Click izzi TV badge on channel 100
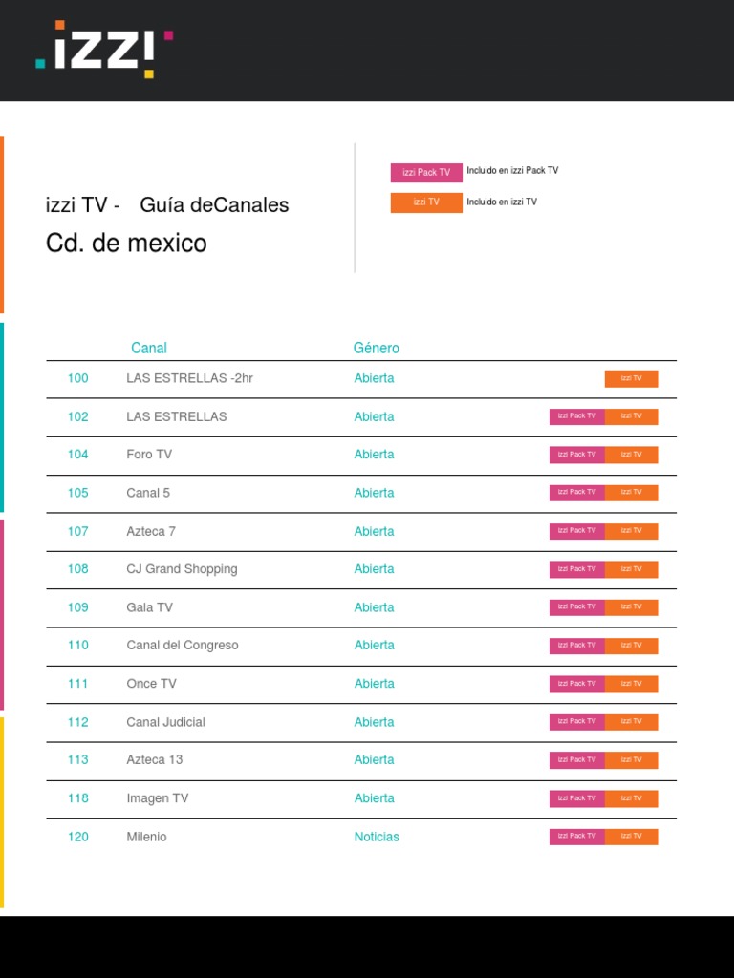The width and height of the screenshot is (734, 978). click(x=631, y=379)
